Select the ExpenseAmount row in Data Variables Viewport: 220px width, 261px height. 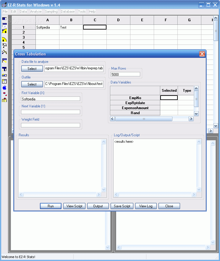coord(135,108)
